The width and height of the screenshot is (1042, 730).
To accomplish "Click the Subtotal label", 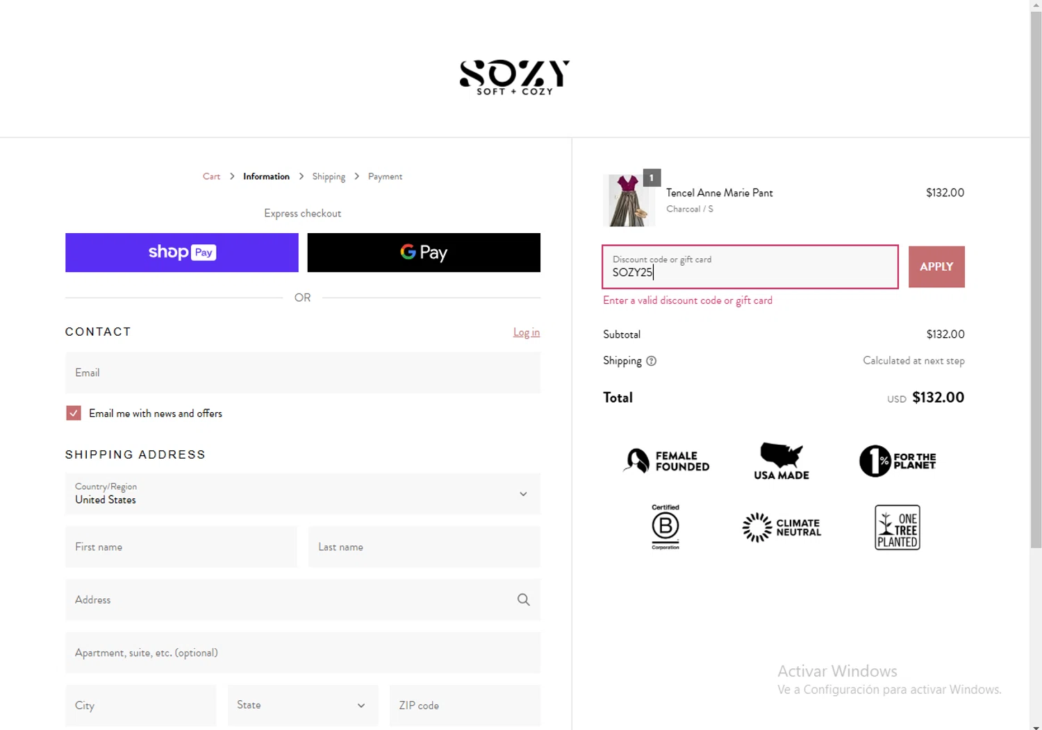I will coord(622,334).
